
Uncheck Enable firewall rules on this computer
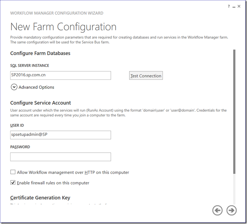point(13,183)
